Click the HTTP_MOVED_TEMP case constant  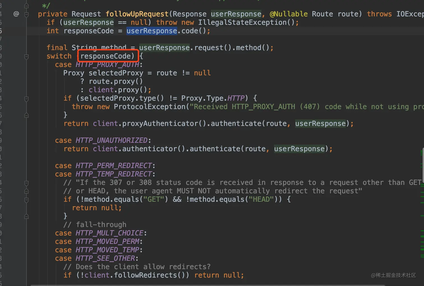tap(107, 250)
